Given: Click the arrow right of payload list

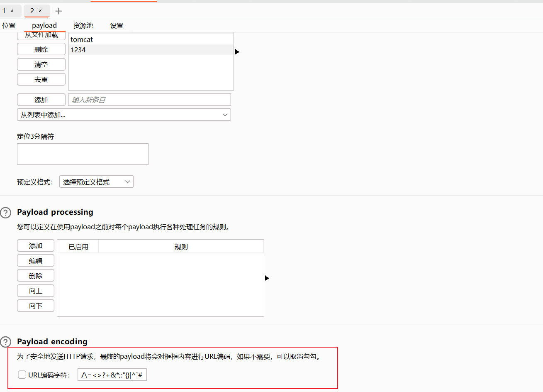Looking at the screenshot, I should [x=237, y=52].
